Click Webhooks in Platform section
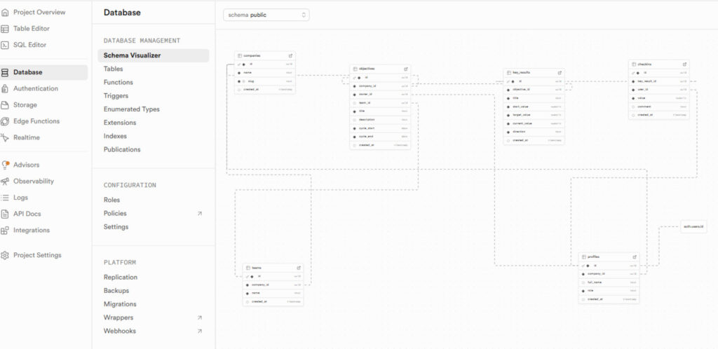This screenshot has height=349, width=718. 119,331
